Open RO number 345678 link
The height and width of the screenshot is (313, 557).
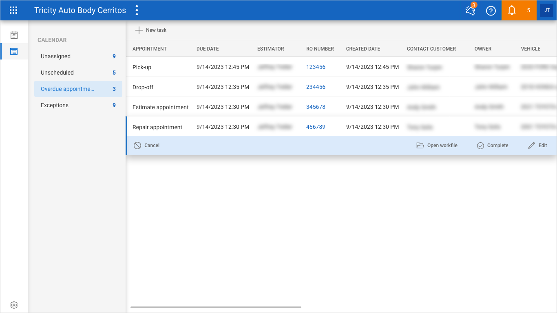316,107
